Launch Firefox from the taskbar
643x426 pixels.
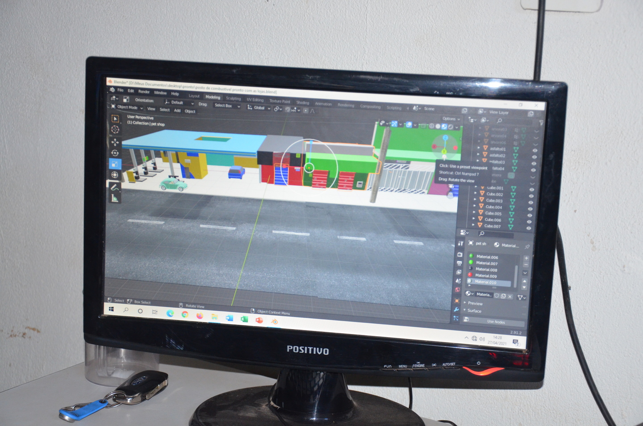point(200,316)
